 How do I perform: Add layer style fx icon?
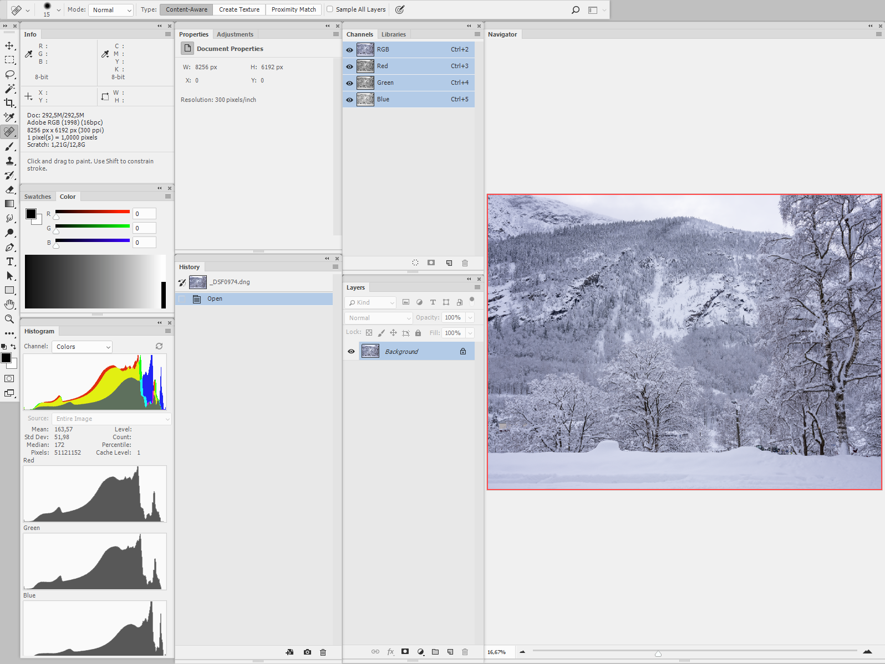(x=390, y=652)
